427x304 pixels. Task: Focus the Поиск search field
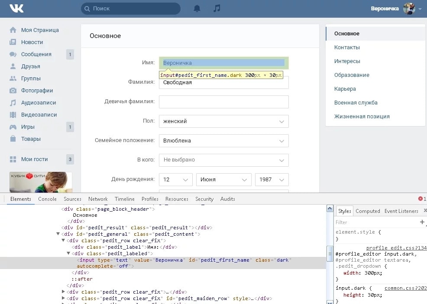coord(131,9)
